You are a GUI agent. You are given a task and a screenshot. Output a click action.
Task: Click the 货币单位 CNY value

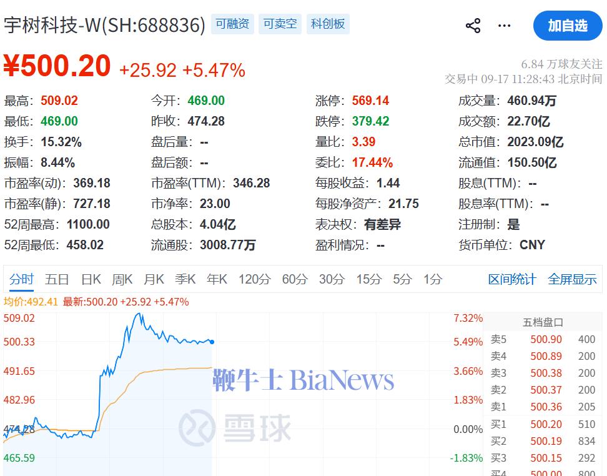point(532,245)
